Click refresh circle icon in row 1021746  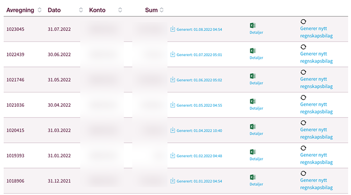pos(303,72)
